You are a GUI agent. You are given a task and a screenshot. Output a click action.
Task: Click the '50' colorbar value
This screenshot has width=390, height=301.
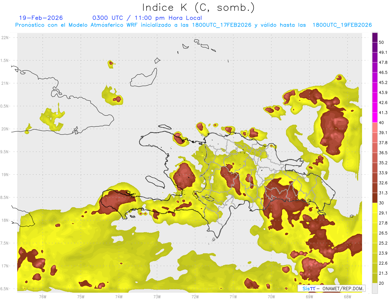click(381, 42)
